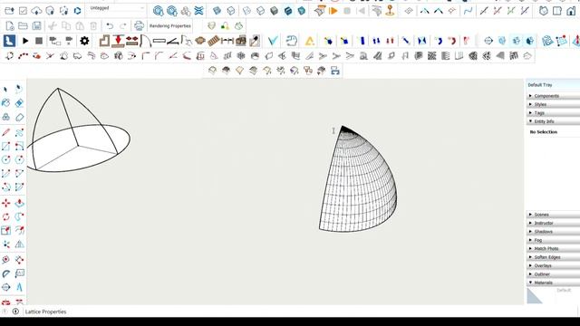The width and height of the screenshot is (580, 326).
Task: Click the New file icon
Action: coord(10,26)
